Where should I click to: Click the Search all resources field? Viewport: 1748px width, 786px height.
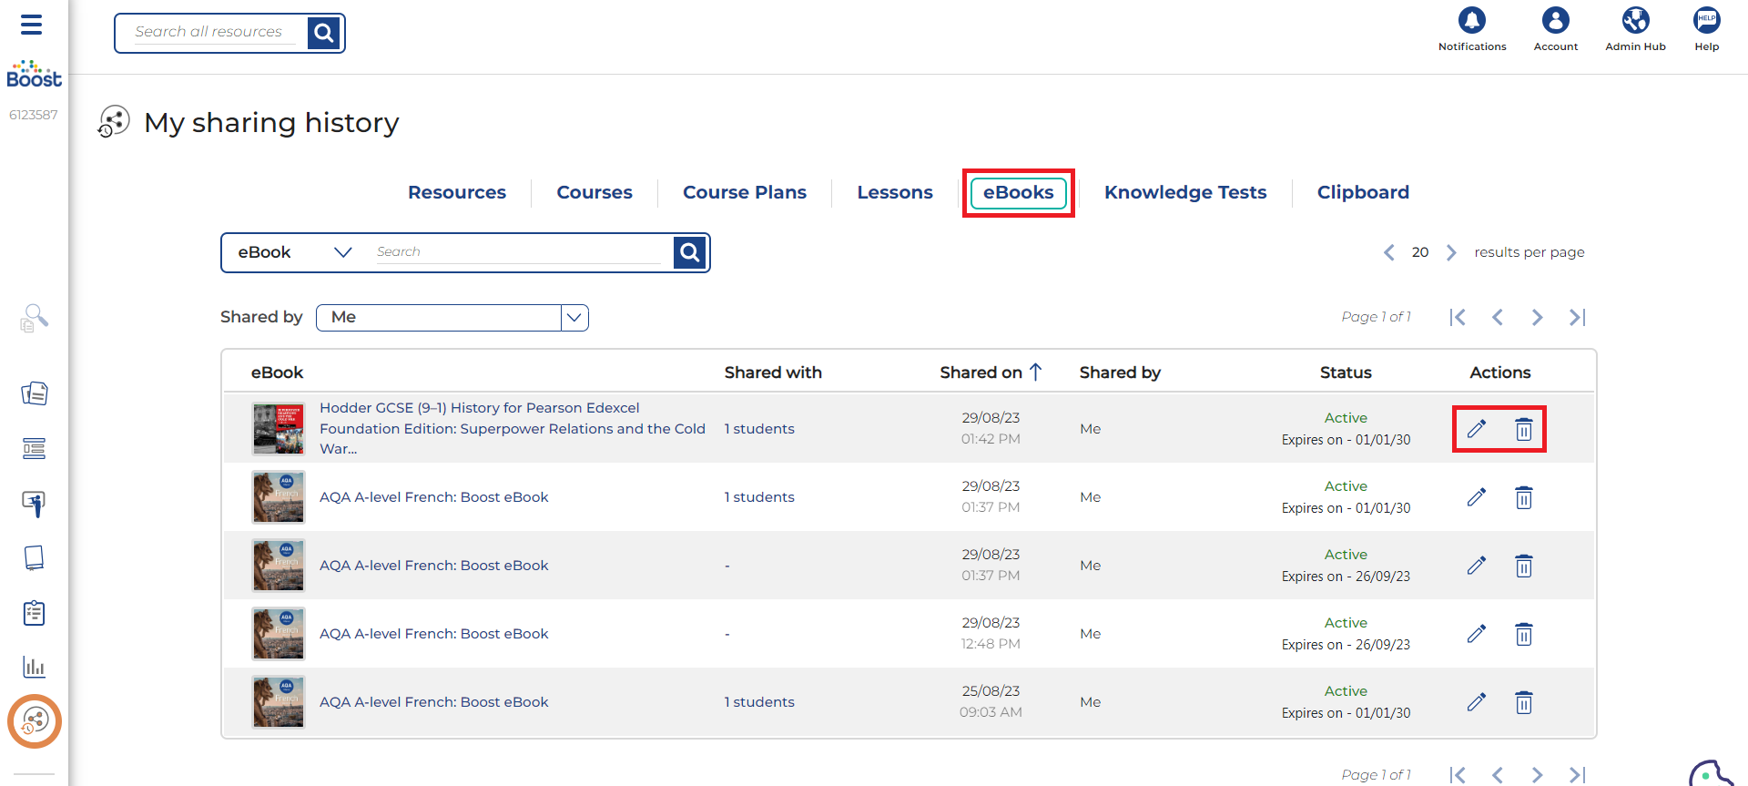tap(214, 33)
